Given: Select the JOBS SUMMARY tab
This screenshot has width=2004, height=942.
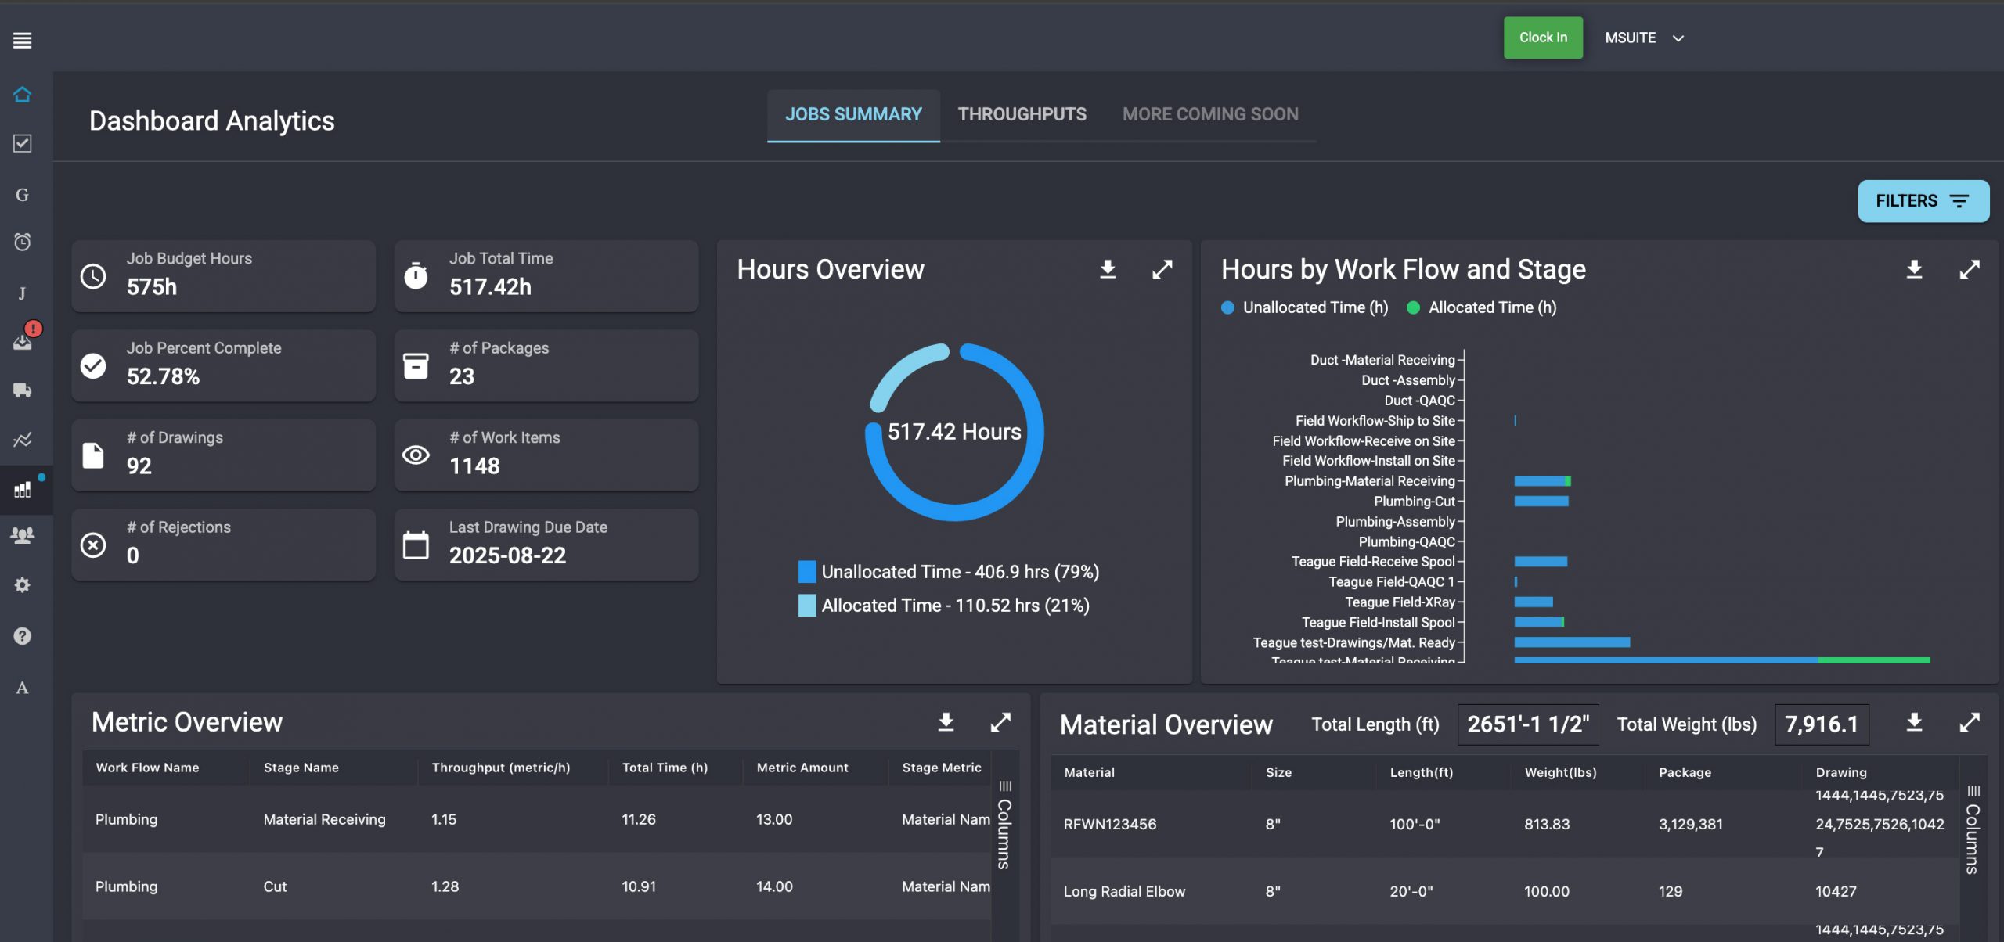Looking at the screenshot, I should (x=853, y=114).
